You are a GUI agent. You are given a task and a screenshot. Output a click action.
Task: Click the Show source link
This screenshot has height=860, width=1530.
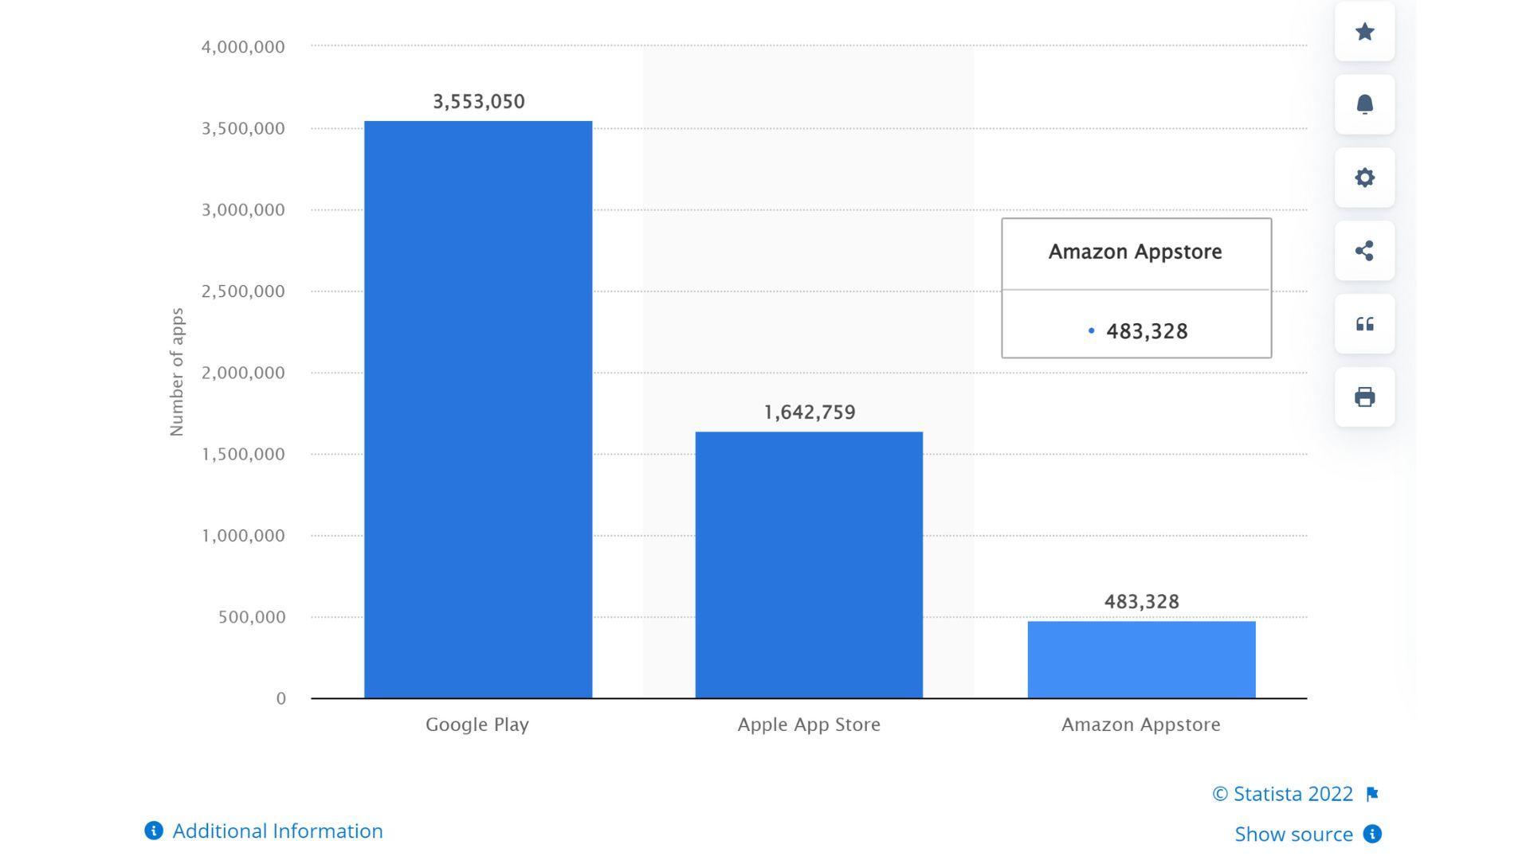pos(1293,834)
